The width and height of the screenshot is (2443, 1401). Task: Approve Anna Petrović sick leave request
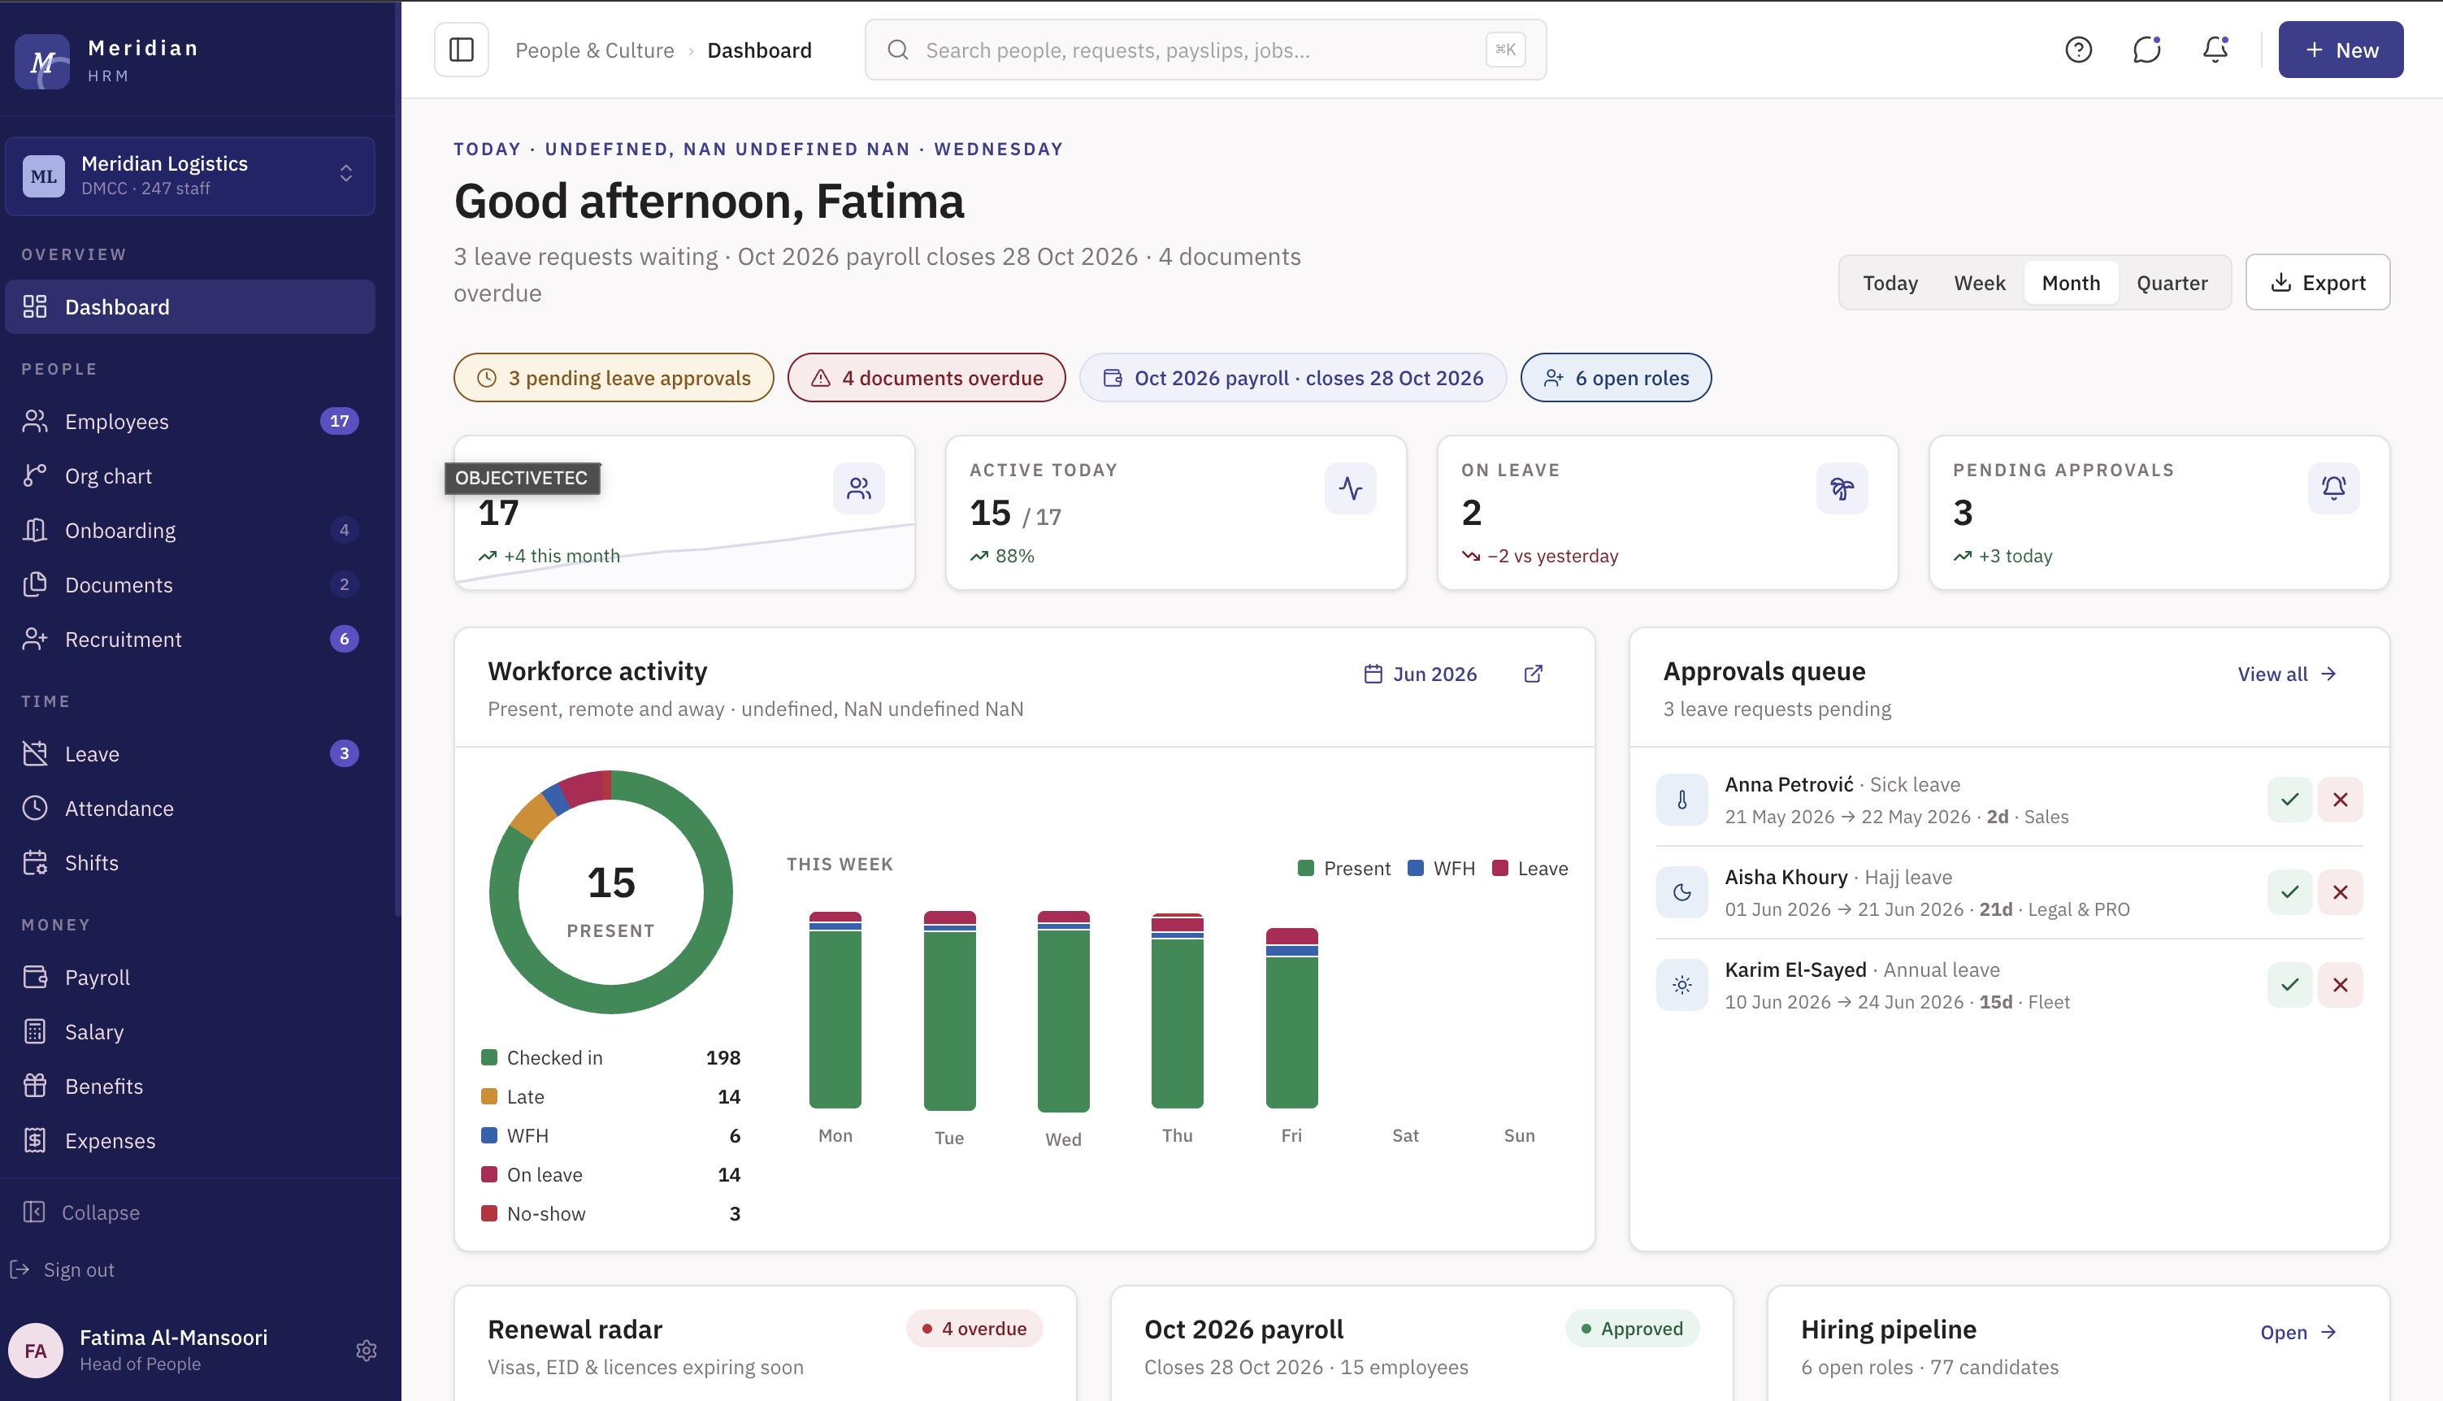2289,800
